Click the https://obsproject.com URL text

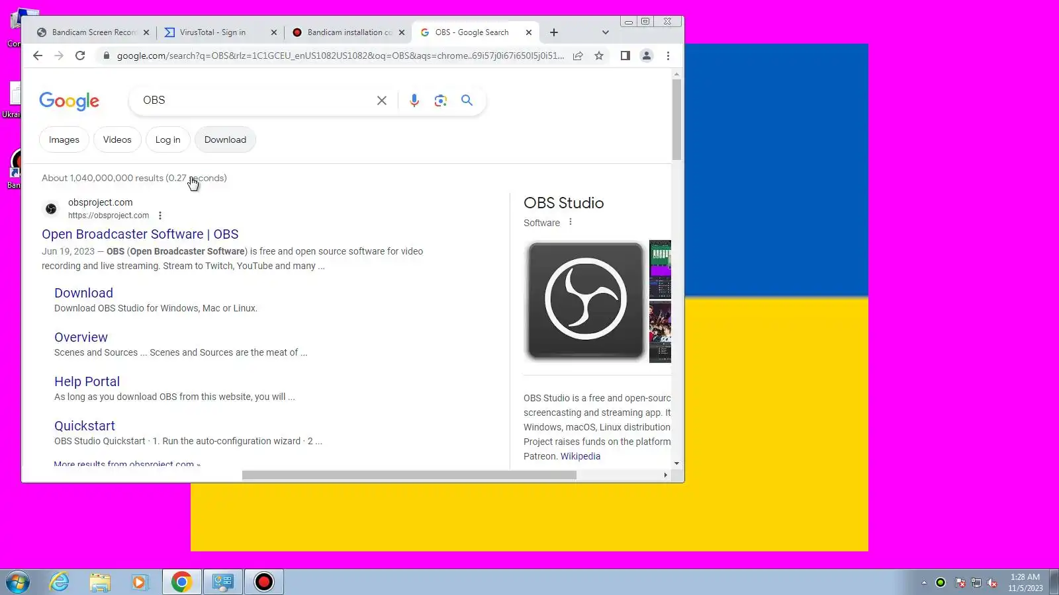point(109,216)
